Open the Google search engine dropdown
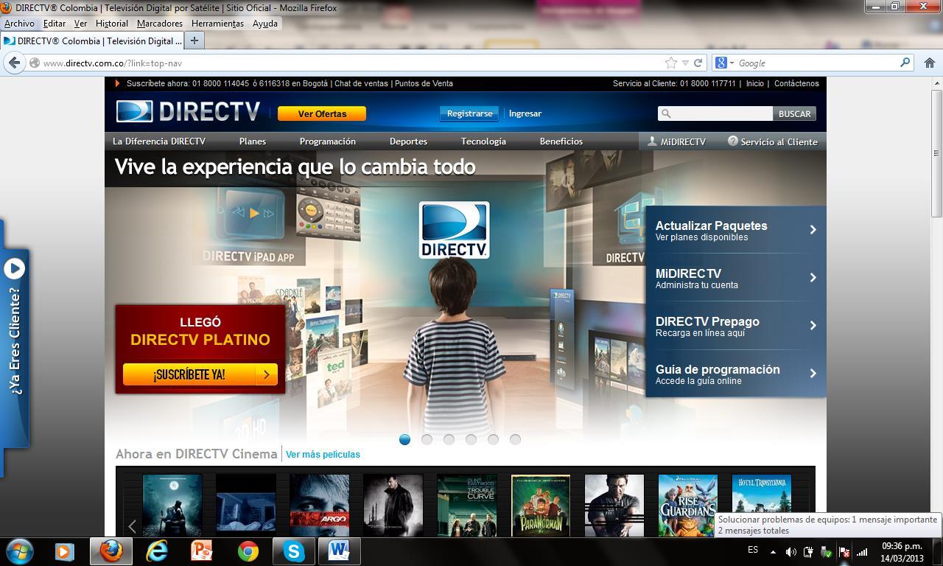Screen dimensions: 943x566 725,63
